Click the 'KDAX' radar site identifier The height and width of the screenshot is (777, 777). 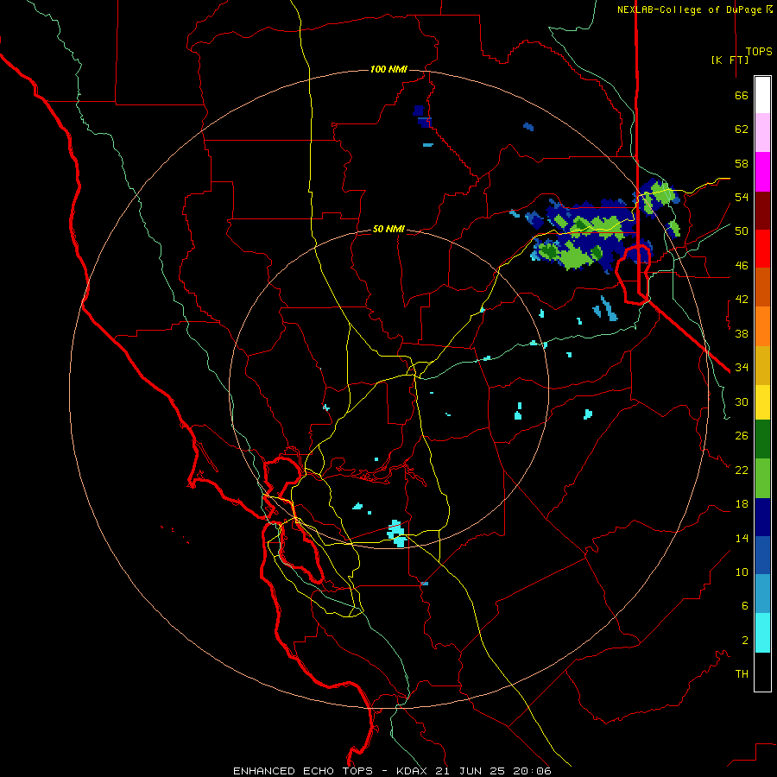412,771
